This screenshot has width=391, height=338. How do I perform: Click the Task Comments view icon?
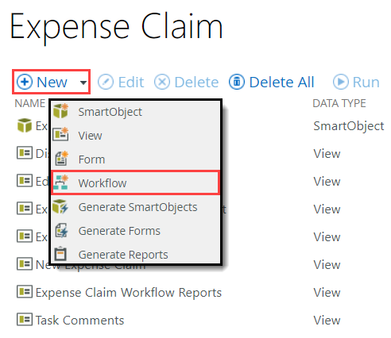click(25, 320)
